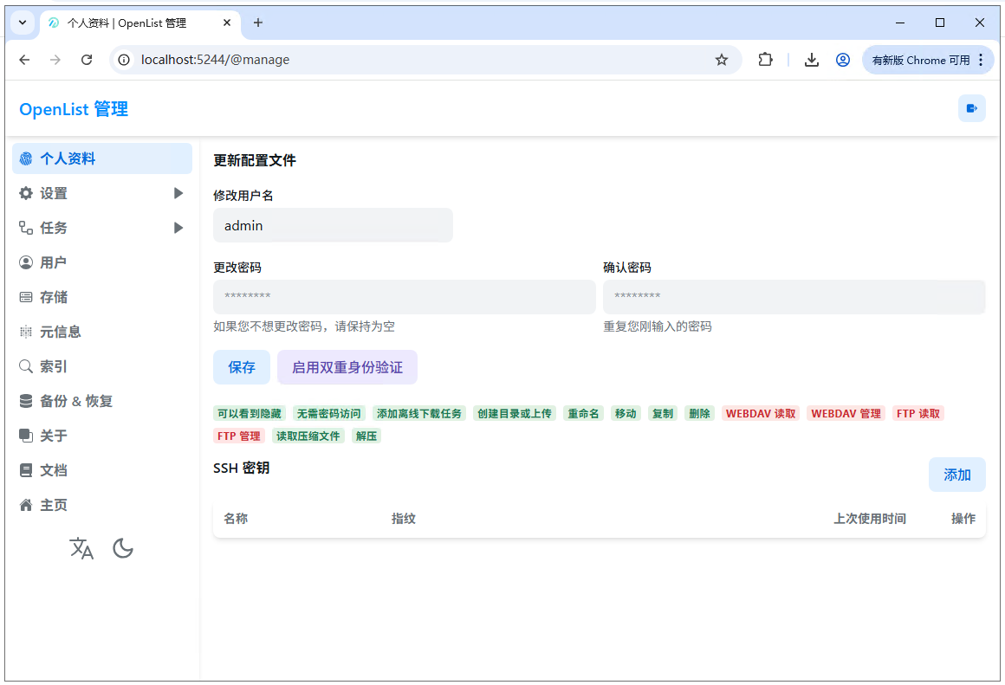Click the browser downloads icon
This screenshot has height=685, width=1005.
pos(812,60)
